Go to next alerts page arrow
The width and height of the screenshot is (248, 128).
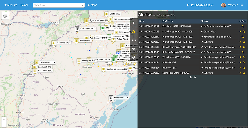(195, 77)
